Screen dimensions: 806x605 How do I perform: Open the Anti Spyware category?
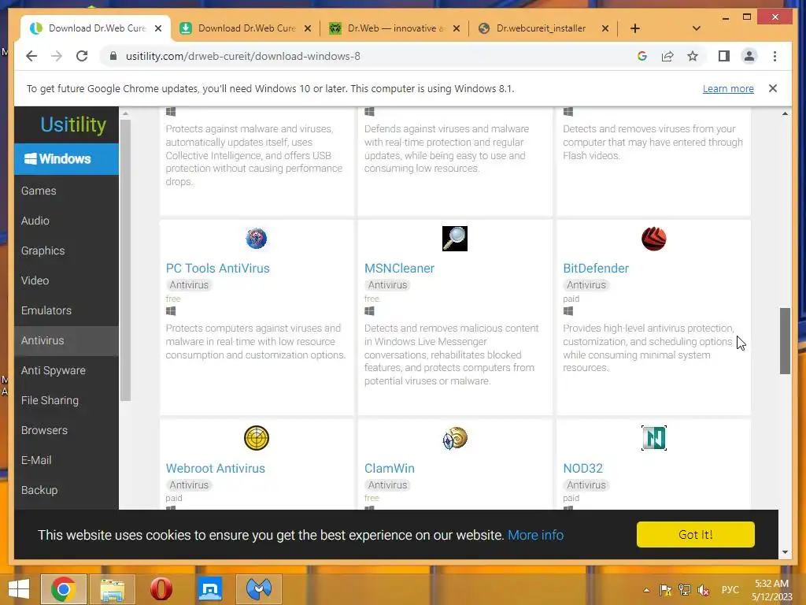click(66, 370)
